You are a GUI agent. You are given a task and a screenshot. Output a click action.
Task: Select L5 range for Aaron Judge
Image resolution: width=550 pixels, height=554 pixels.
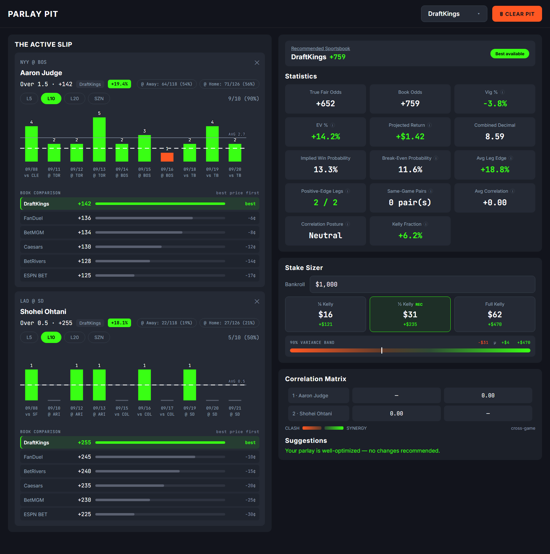(29, 99)
